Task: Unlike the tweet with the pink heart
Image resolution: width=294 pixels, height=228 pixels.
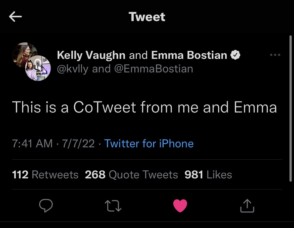Action: tap(180, 206)
